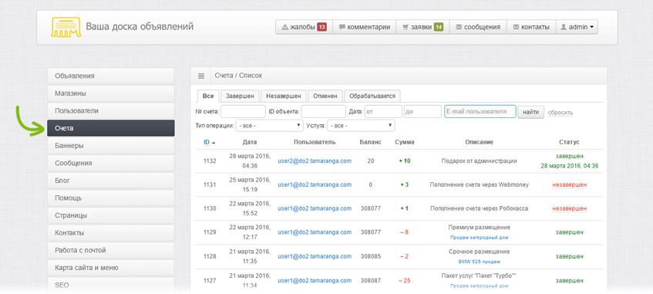This screenshot has height=294, width=653.
Task: Click the Счета / Список breadcrumb
Action: coord(238,76)
